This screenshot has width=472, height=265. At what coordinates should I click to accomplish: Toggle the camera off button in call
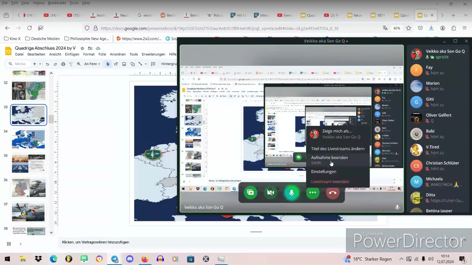pyautogui.click(x=271, y=192)
